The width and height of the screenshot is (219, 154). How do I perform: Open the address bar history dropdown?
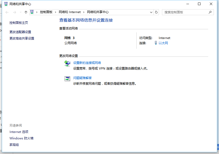(151, 12)
